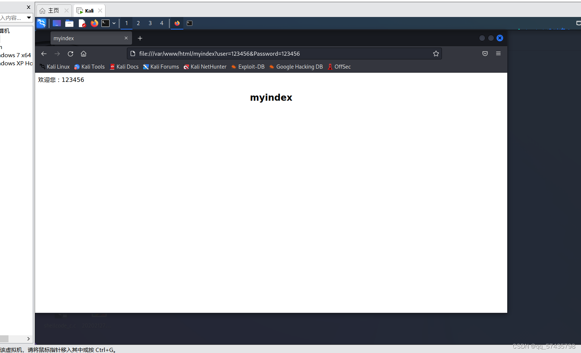Bookmark this page with star icon
Viewport: 581px width, 353px height.
pos(436,53)
